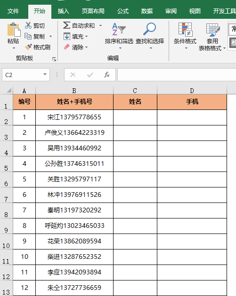Select the Cut scissors icon

pos(28,25)
